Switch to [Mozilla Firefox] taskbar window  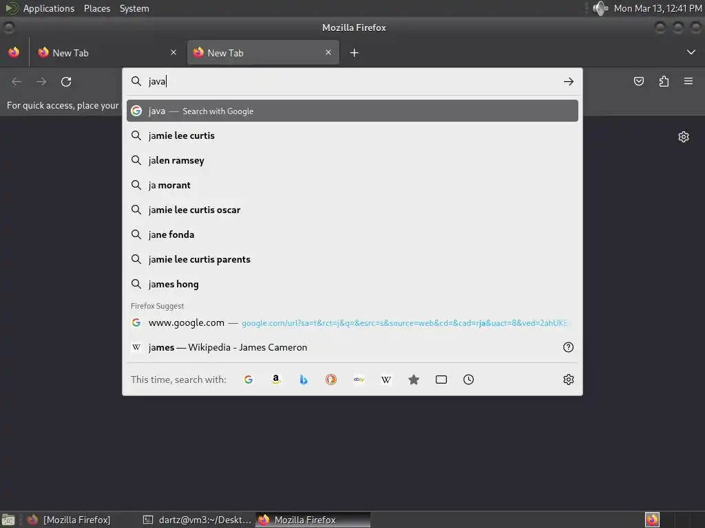pos(69,520)
